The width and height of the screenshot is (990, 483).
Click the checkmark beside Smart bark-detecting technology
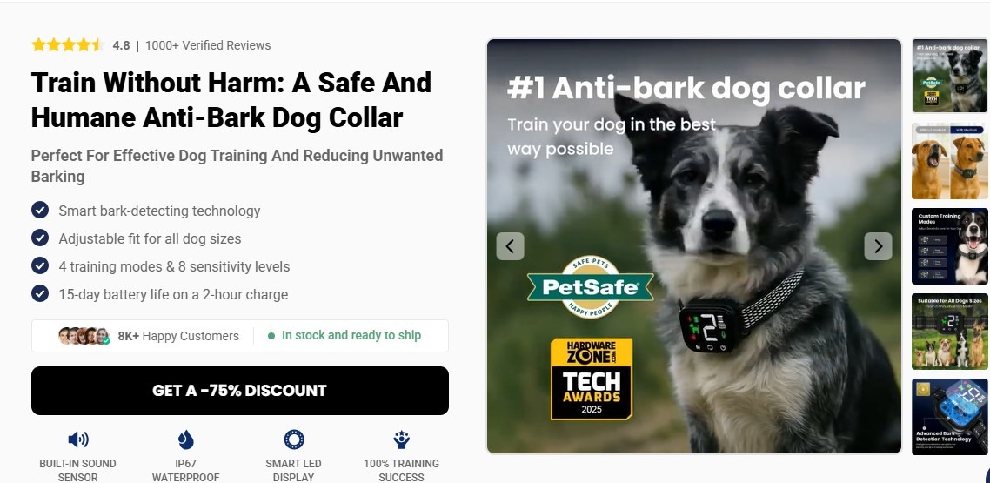(40, 211)
